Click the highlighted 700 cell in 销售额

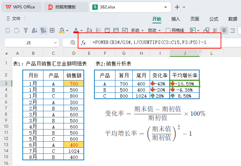pos(74,84)
